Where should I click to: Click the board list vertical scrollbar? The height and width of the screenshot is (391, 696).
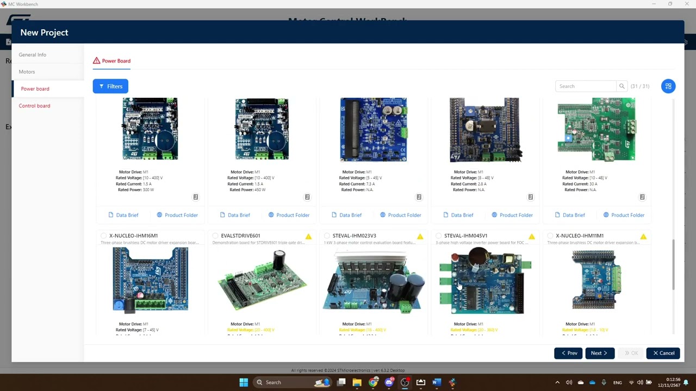pos(673,264)
